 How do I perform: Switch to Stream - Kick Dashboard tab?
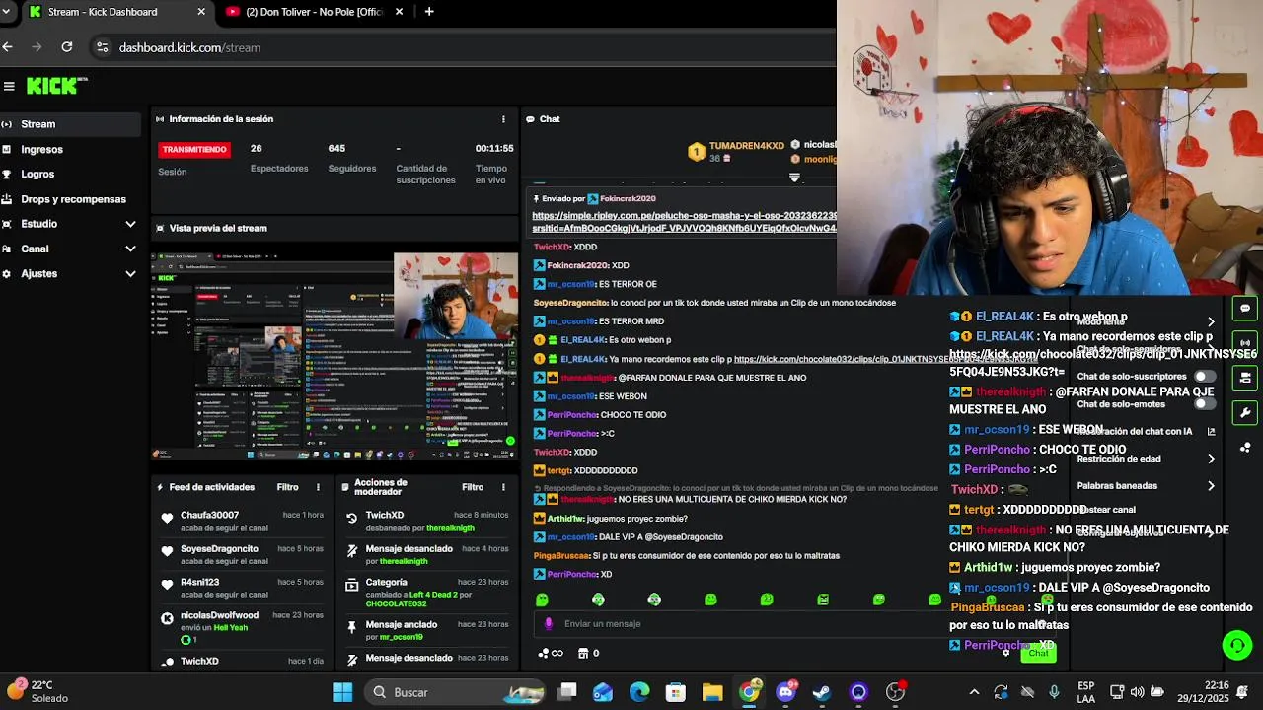[x=116, y=12]
